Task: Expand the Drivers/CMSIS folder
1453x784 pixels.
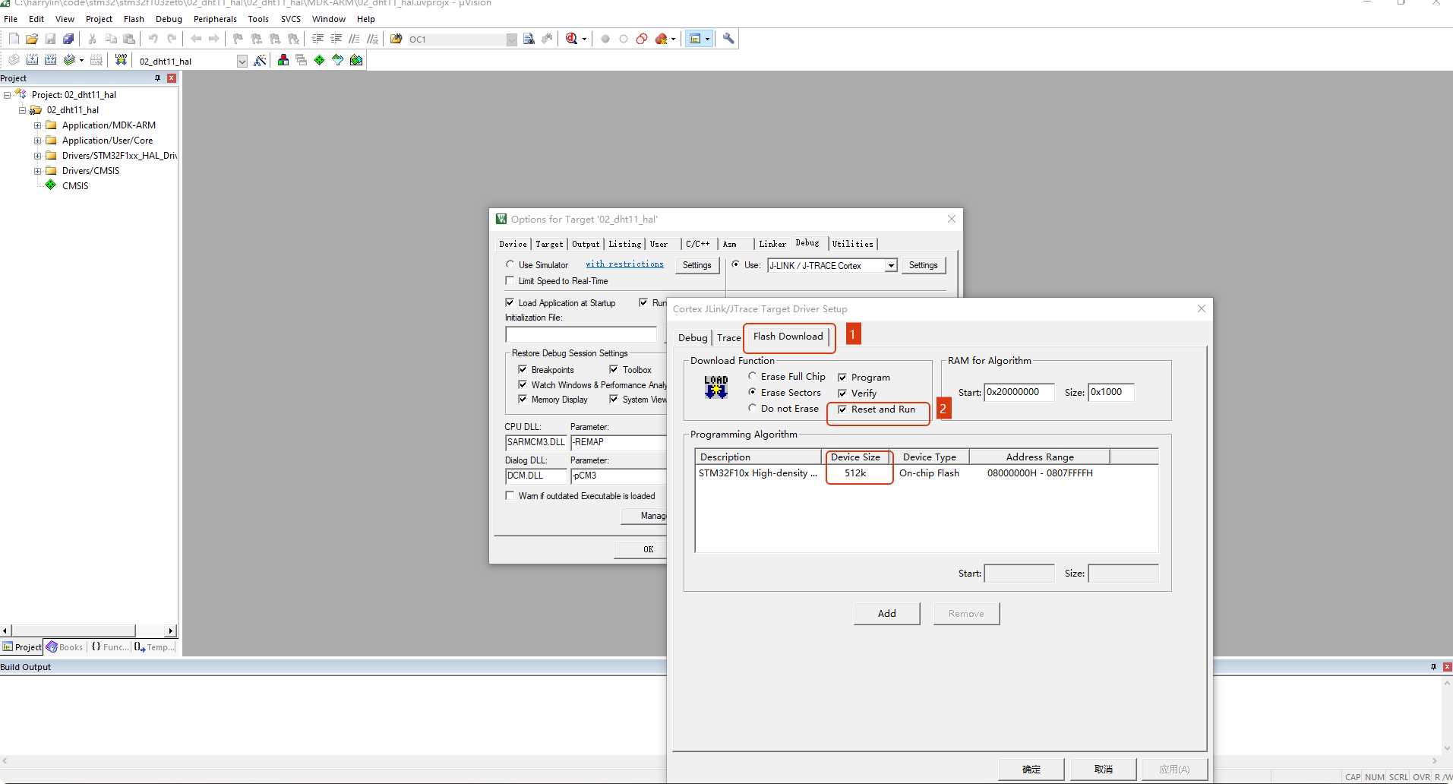Action: [x=37, y=171]
